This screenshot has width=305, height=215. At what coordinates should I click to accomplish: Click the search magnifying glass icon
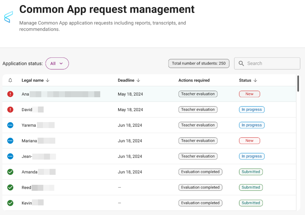pos(241,63)
